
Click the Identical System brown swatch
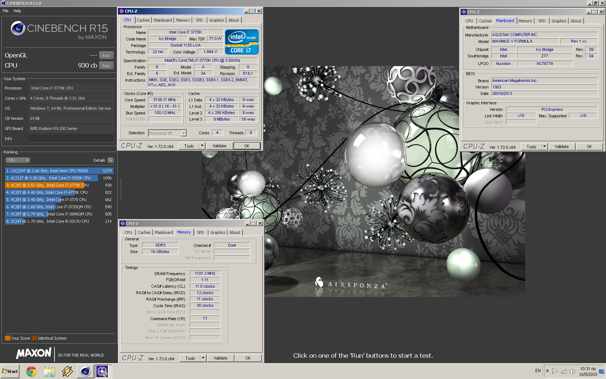point(34,338)
